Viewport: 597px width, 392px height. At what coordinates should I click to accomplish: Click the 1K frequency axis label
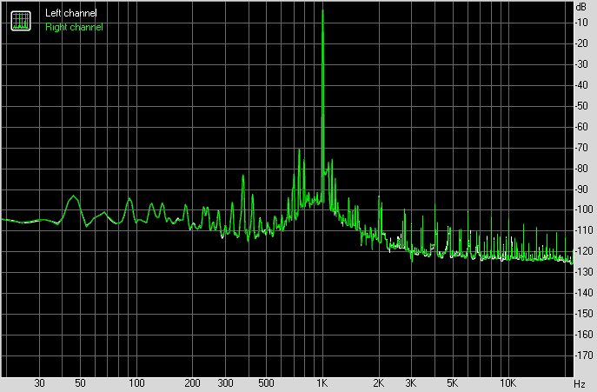click(322, 382)
